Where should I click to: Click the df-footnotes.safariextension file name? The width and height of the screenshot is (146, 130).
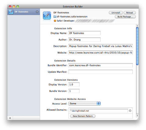pyautogui.click(x=72, y=17)
